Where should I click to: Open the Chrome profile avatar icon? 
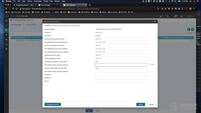(x=190, y=9)
